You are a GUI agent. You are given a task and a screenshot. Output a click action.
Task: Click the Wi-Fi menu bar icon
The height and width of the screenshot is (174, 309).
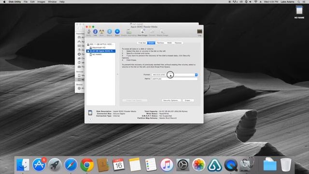tap(255, 2)
